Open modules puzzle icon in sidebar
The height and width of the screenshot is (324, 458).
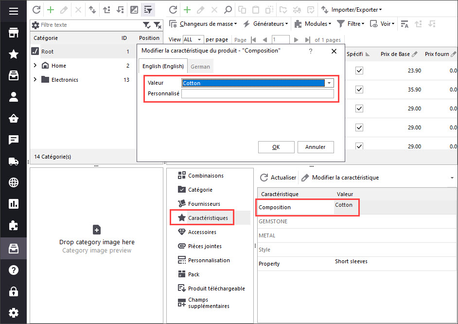point(14,225)
